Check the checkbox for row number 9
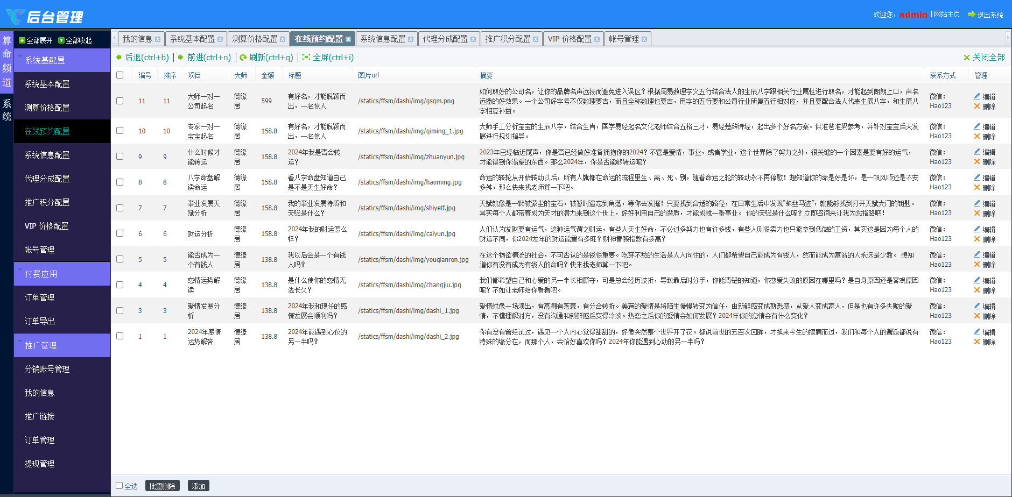 (x=120, y=157)
